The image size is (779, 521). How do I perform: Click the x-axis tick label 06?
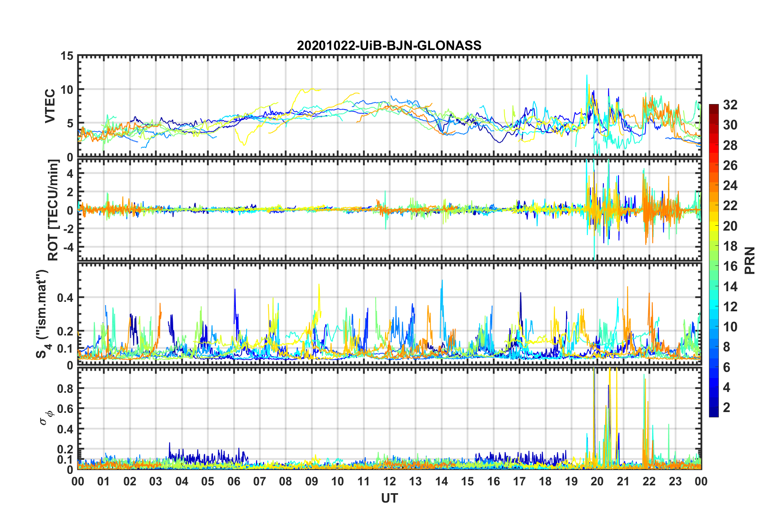pyautogui.click(x=234, y=481)
